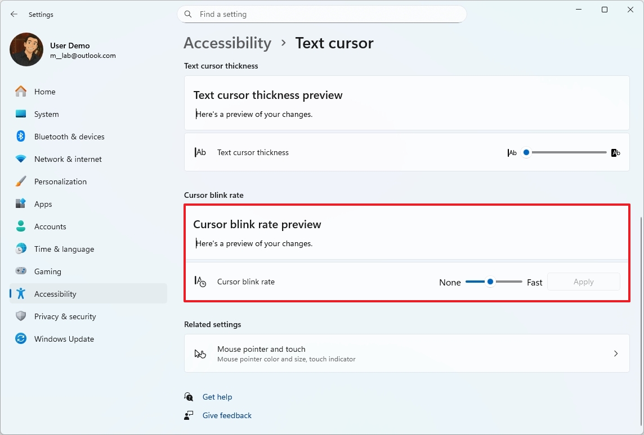The height and width of the screenshot is (435, 644).
Task: Click the Privacy & security shield icon
Action: (20, 316)
